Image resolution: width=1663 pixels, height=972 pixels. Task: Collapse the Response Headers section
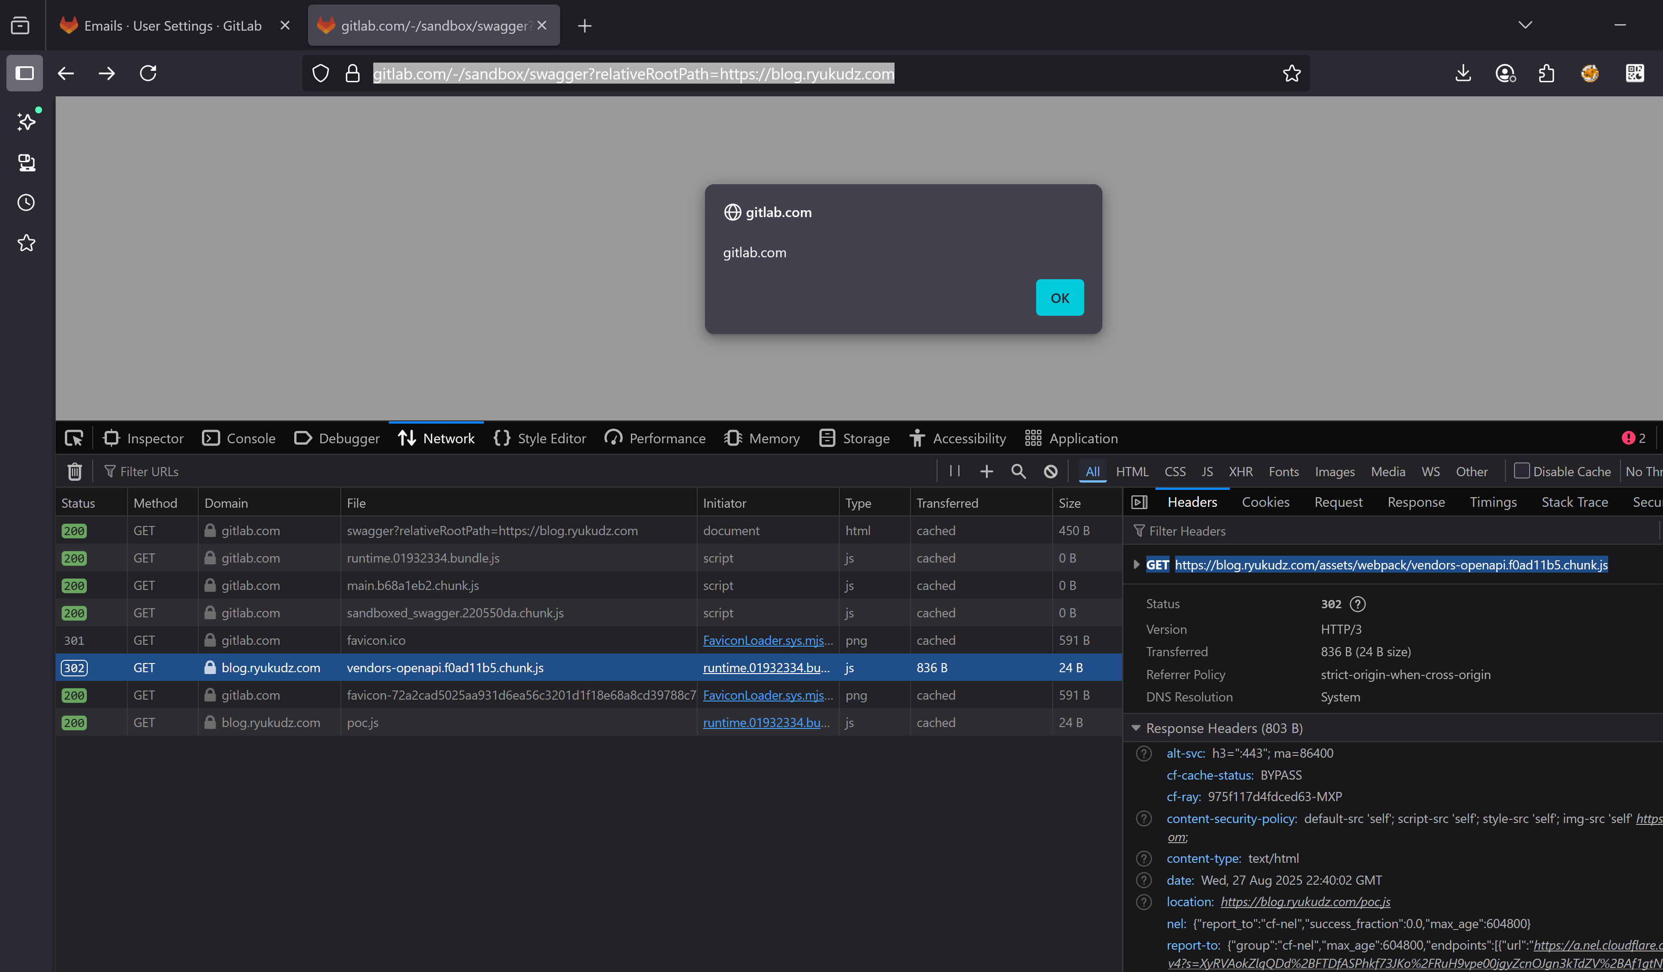tap(1136, 728)
